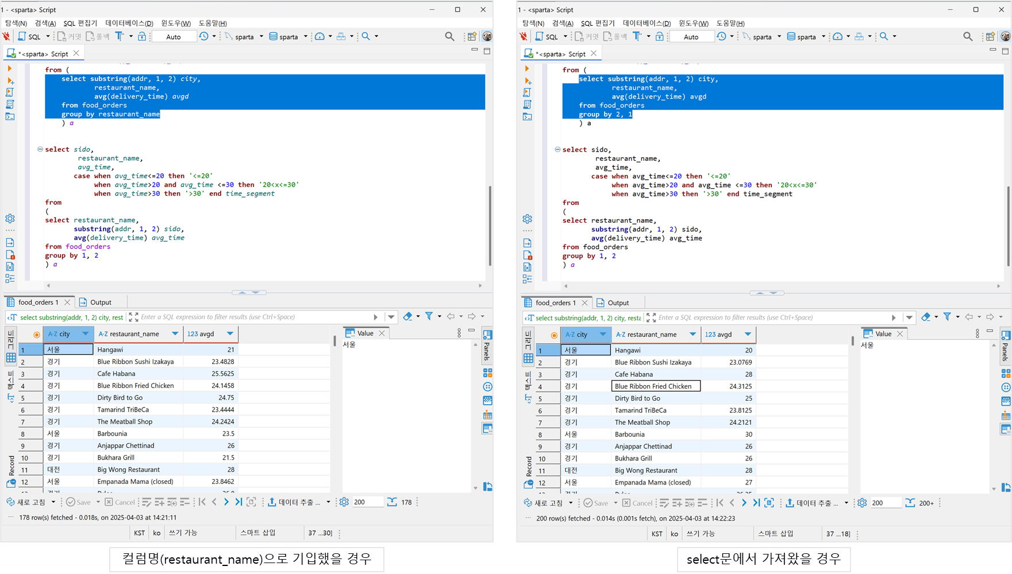The height and width of the screenshot is (574, 1012).
Task: Select Hangawi cell in left window grid
Action: coord(138,349)
